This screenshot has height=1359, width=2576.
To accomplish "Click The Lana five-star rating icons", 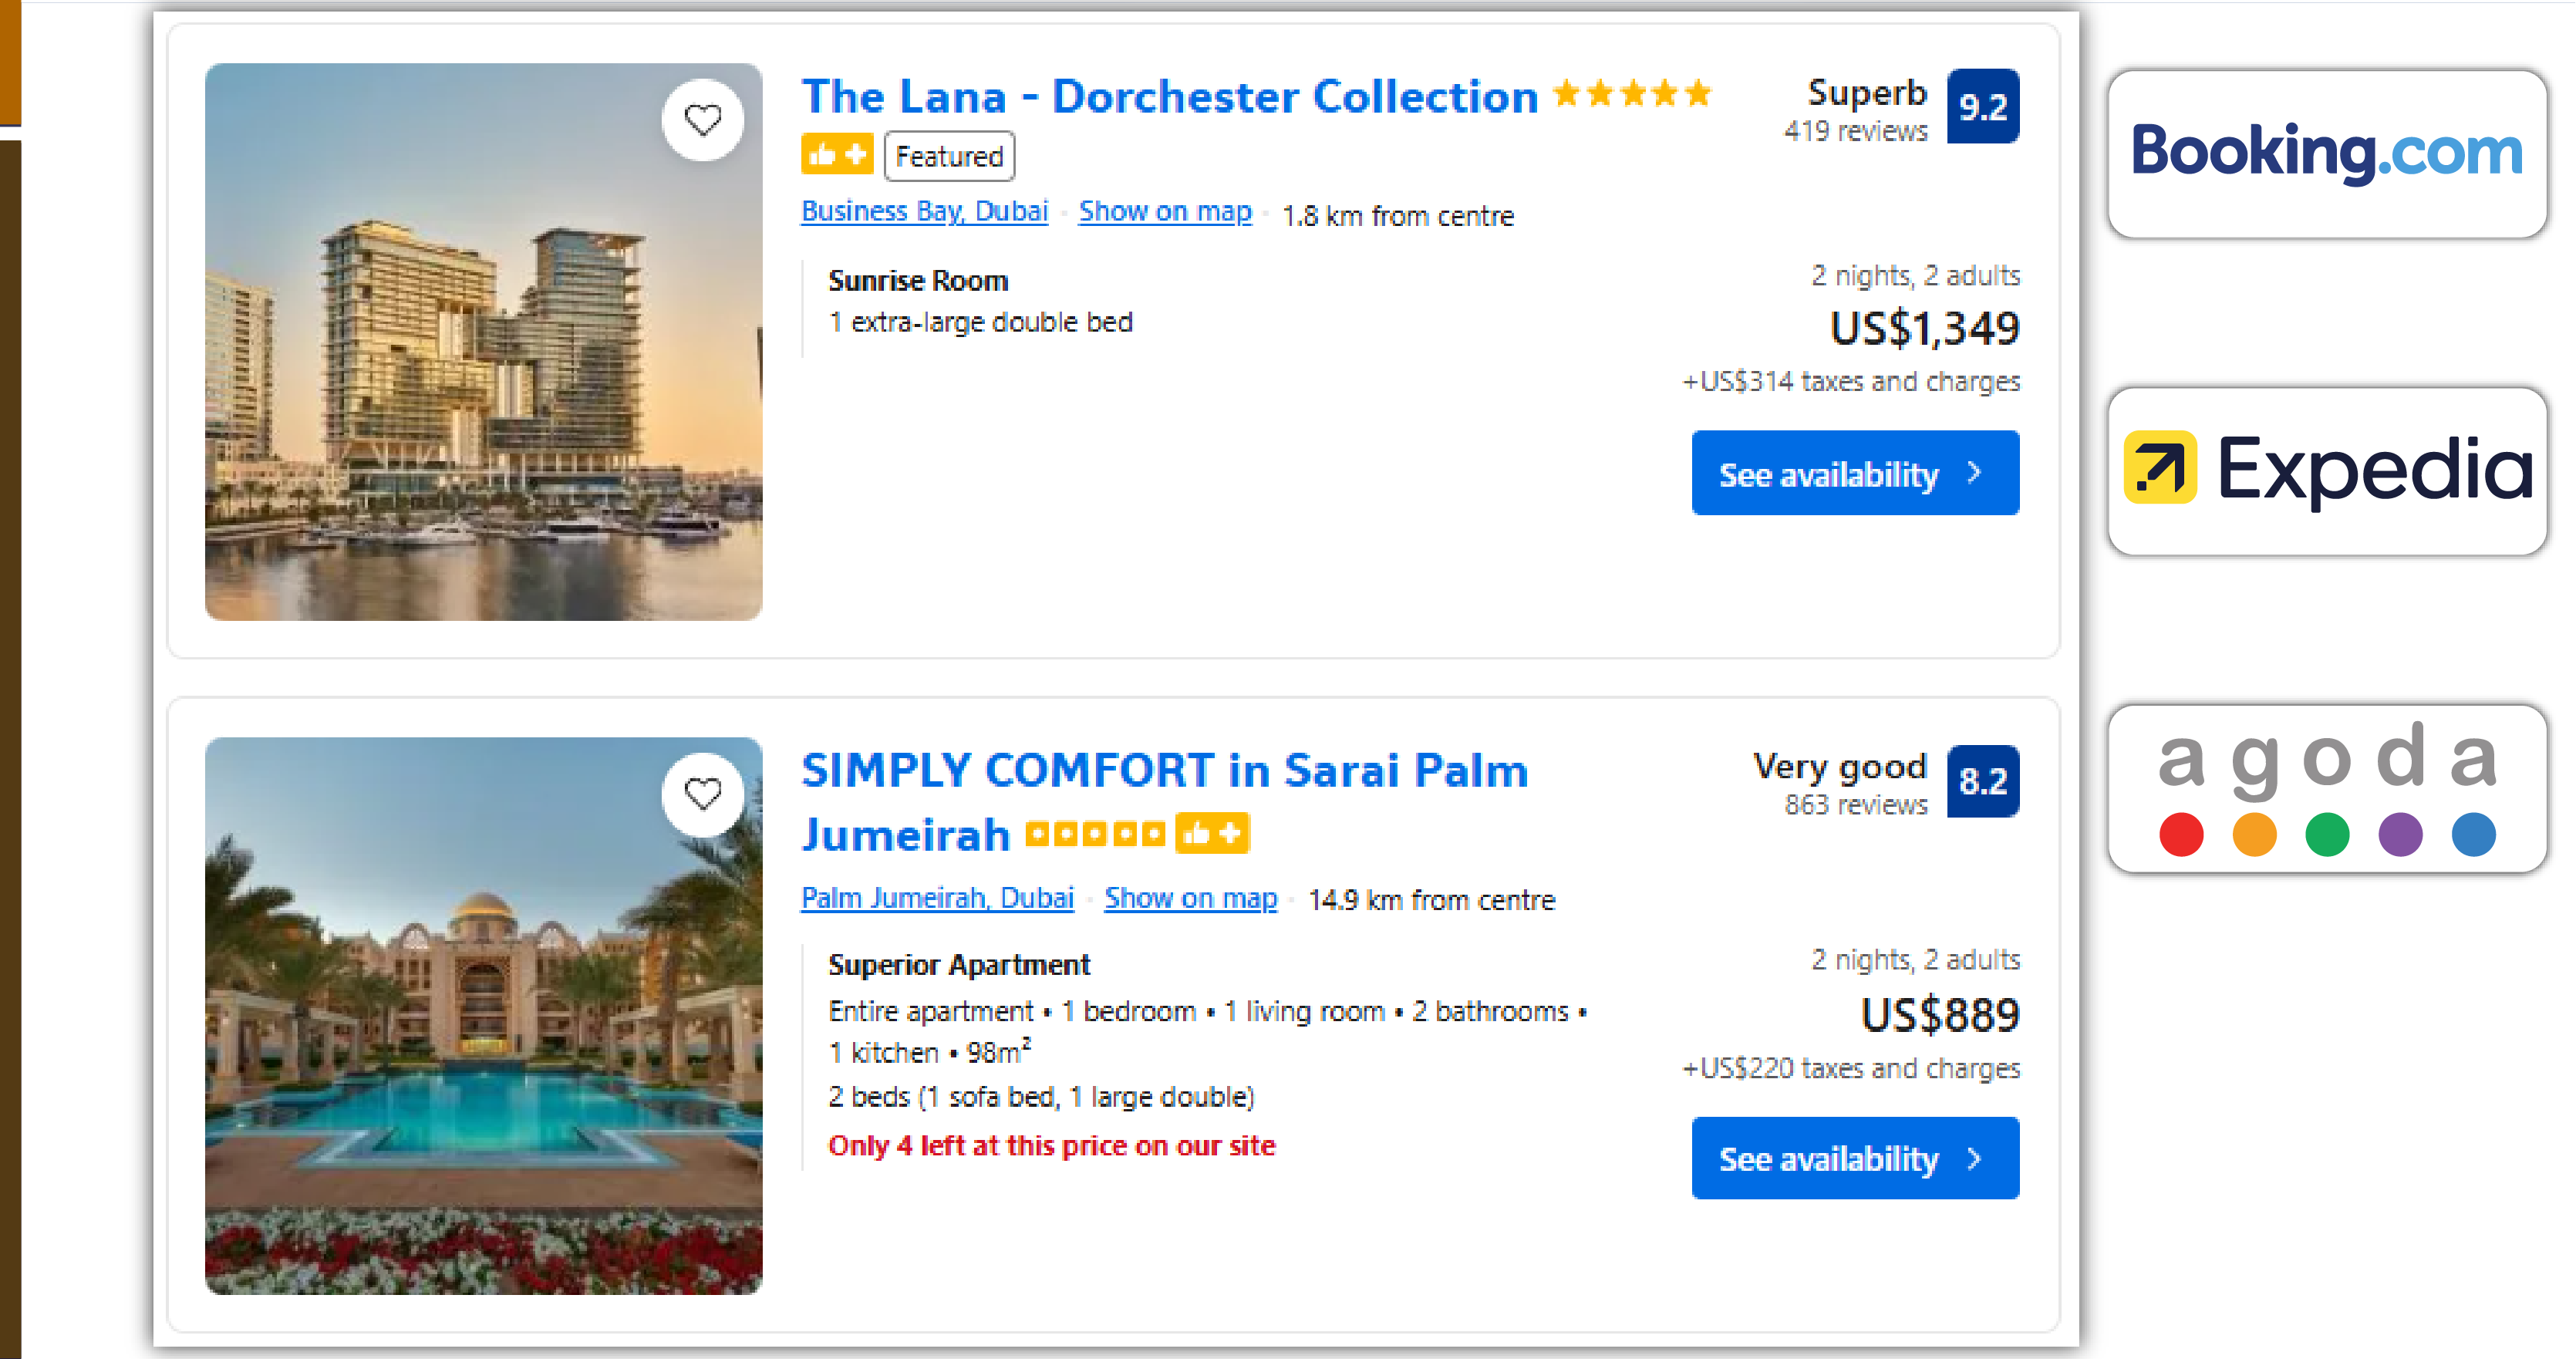I will (1632, 94).
